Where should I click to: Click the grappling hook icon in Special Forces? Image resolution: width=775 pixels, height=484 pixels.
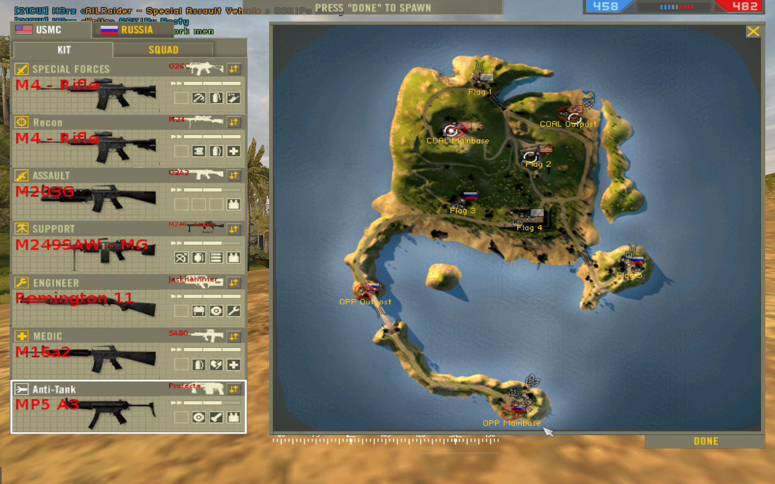tap(199, 98)
